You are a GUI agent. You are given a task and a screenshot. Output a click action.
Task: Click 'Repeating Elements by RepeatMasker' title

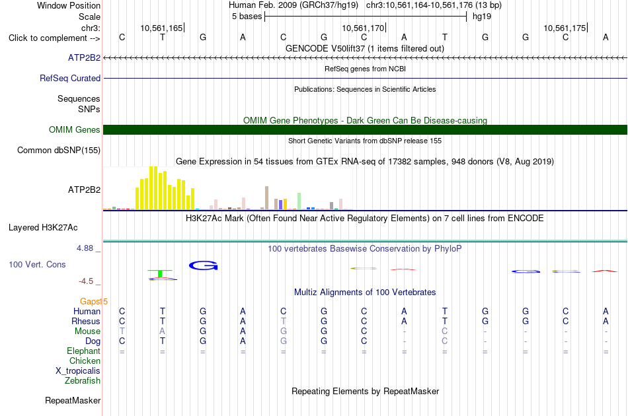click(x=365, y=391)
